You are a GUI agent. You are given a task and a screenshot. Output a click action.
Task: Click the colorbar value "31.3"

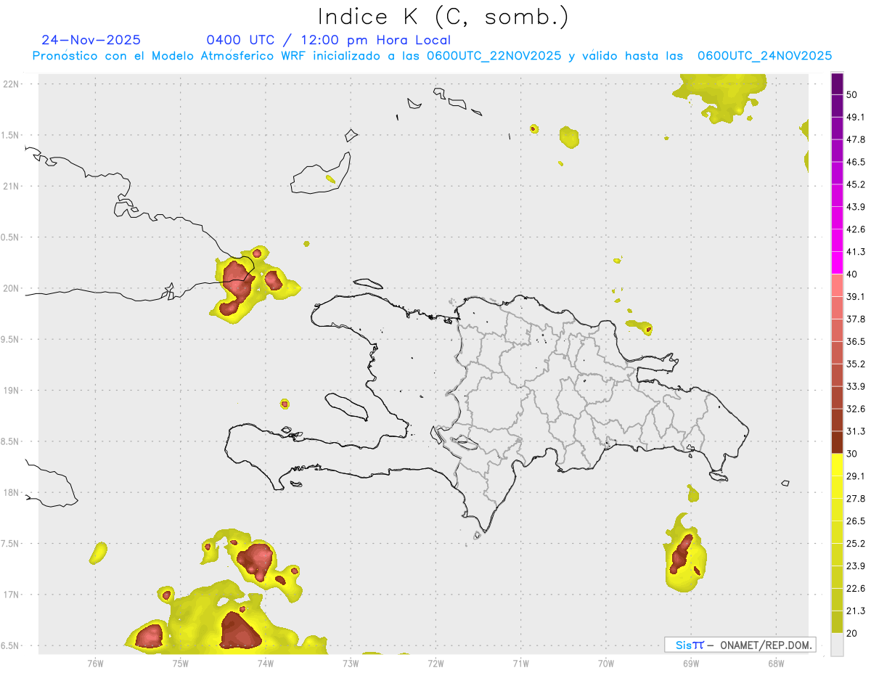pyautogui.click(x=856, y=431)
